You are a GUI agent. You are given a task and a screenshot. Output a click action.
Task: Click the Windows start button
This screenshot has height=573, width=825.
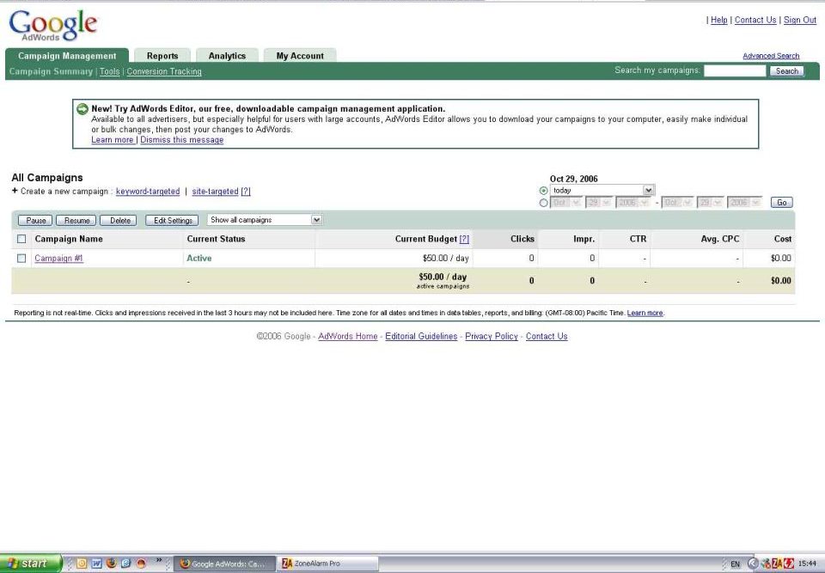[31, 564]
